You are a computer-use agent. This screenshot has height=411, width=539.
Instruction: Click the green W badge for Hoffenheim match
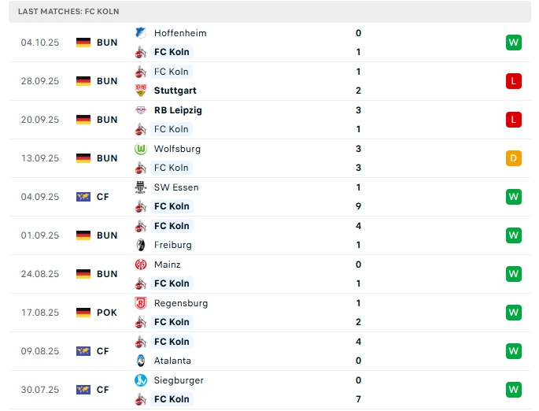pyautogui.click(x=514, y=43)
